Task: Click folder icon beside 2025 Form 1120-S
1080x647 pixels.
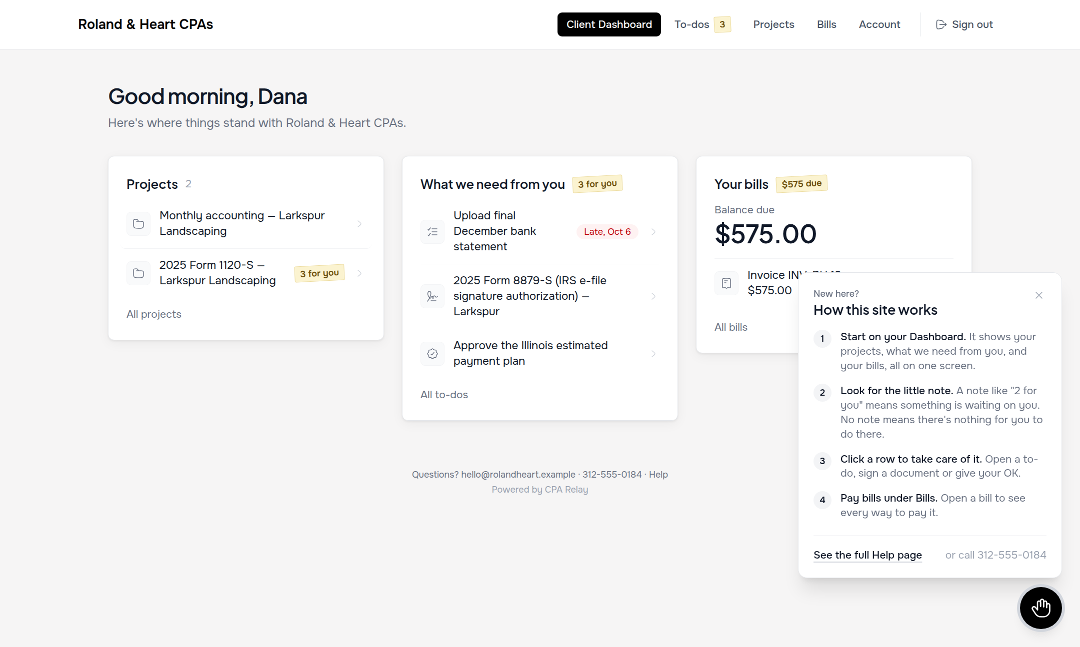Action: click(x=138, y=273)
